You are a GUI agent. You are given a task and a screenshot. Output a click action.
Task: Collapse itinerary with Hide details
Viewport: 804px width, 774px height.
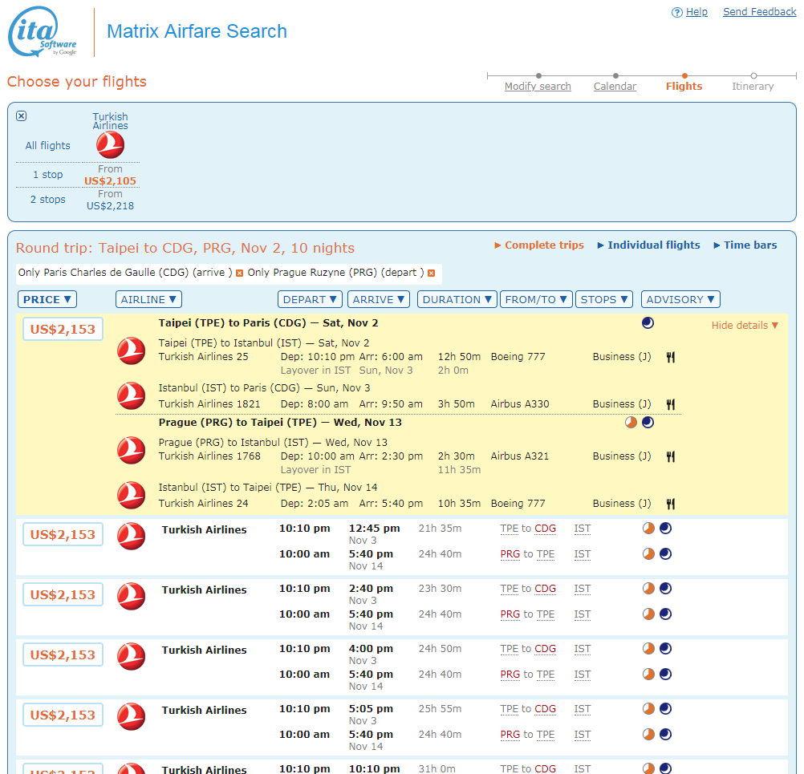745,326
